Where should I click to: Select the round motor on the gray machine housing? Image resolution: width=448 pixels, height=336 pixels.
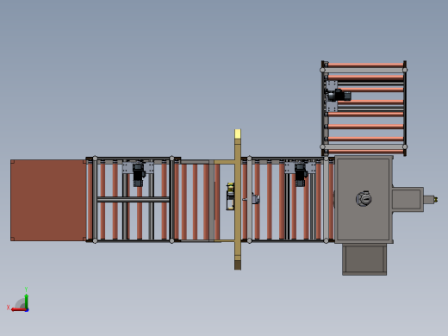click(364, 199)
